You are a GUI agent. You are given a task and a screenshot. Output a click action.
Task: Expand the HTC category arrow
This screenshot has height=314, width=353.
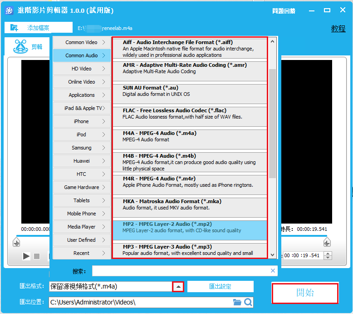[103, 174]
